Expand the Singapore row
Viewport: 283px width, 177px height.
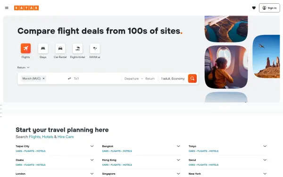178,174
